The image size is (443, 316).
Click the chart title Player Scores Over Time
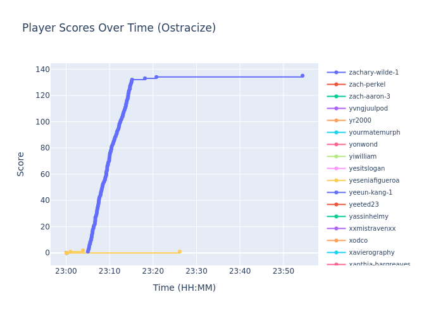(119, 28)
